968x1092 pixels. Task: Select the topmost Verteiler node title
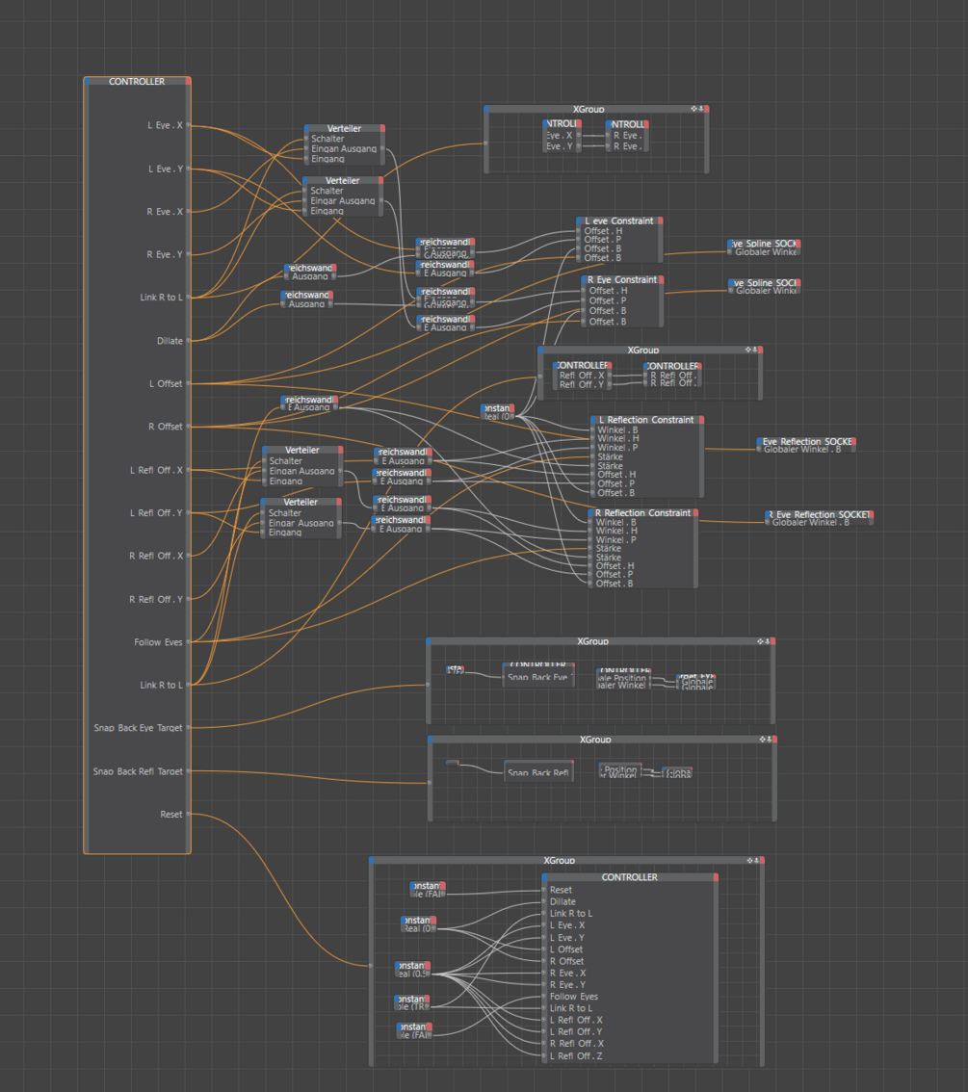pos(345,129)
